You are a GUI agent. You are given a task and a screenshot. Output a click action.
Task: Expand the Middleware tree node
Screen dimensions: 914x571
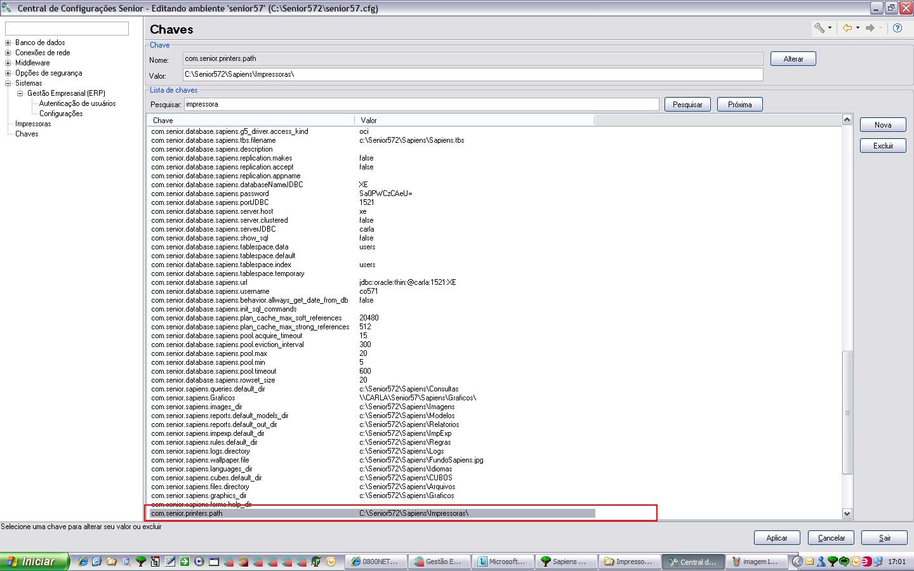coord(8,63)
